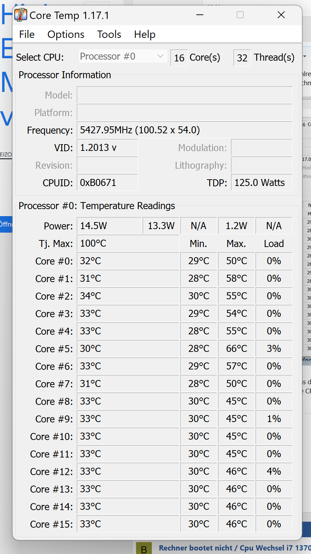
Task: Select Core #1 max temperature 58°C
Action: 236,279
